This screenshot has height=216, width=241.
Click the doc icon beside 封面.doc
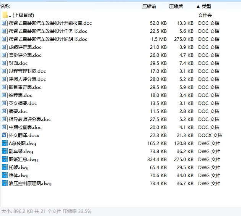coord(5,63)
